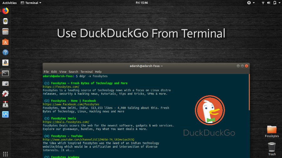282x158 pixels.
Task: Click the 'ddgr -x fossbytes' command text
Action: pyautogui.click(x=93, y=76)
